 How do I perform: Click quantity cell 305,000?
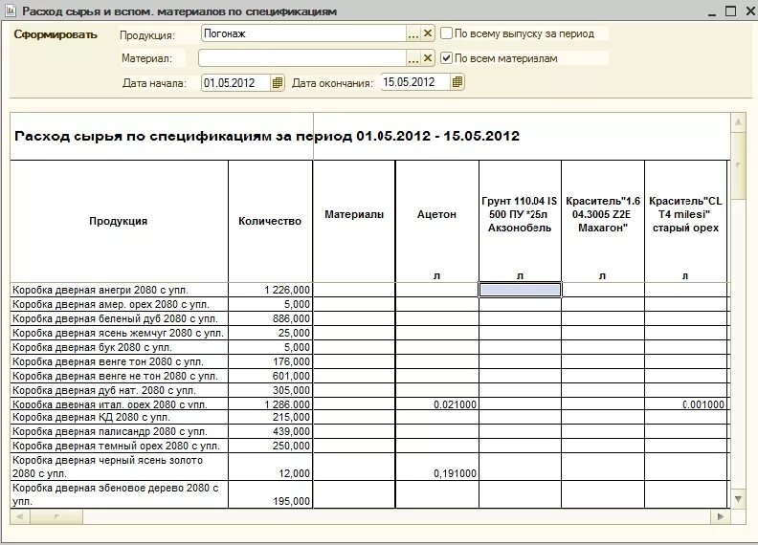[270, 390]
